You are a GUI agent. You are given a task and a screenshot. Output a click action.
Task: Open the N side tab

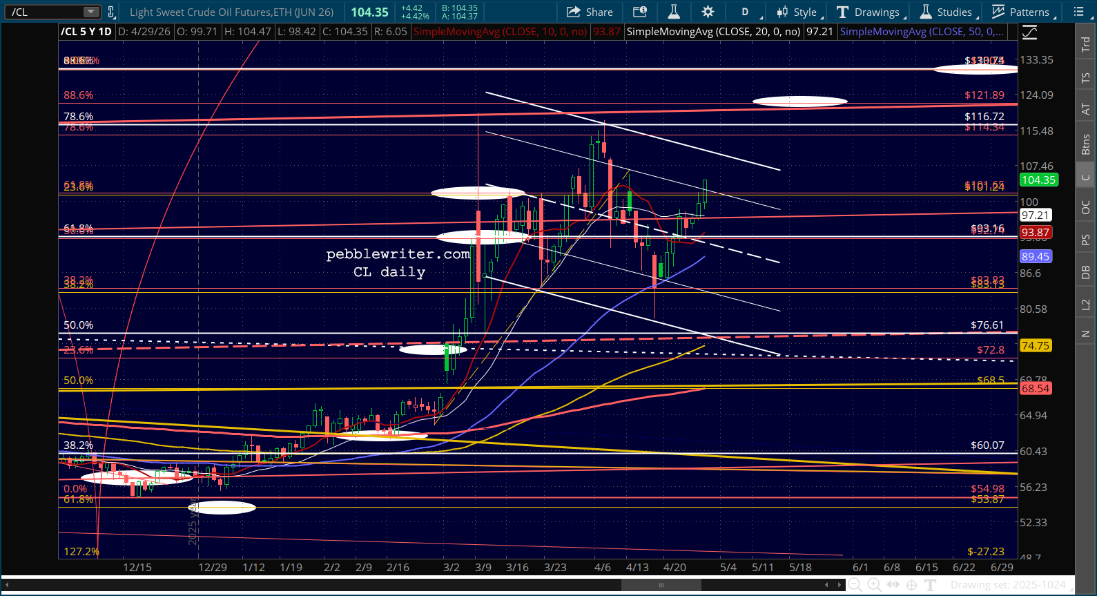click(1086, 334)
